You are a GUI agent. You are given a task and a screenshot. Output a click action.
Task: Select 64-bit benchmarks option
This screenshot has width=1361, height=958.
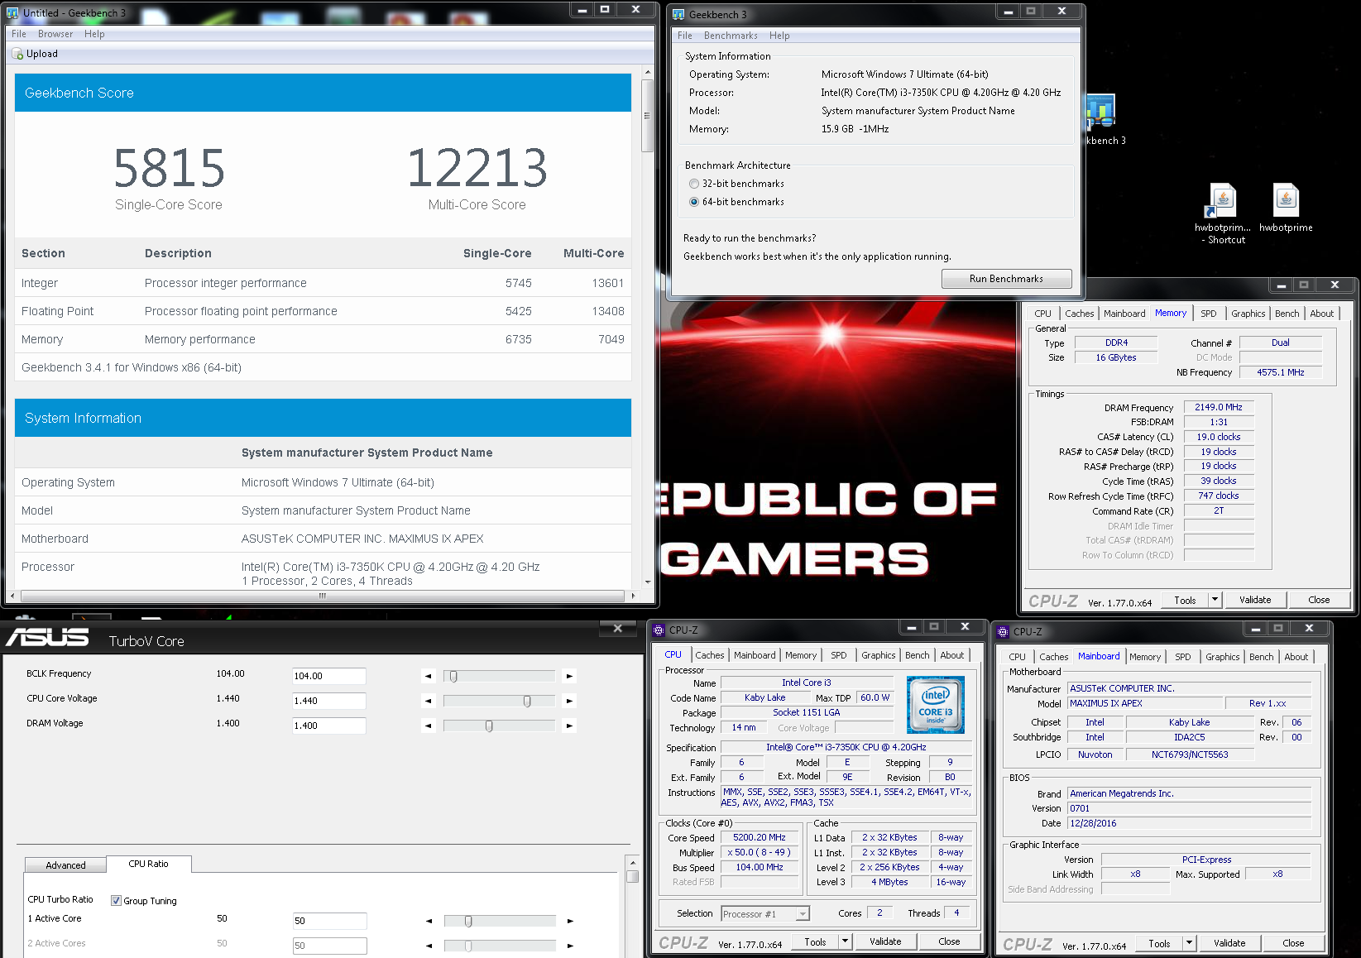pyautogui.click(x=694, y=202)
